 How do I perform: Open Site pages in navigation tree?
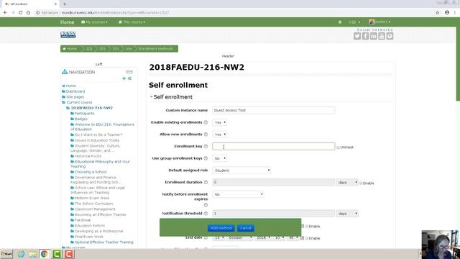tap(75, 97)
